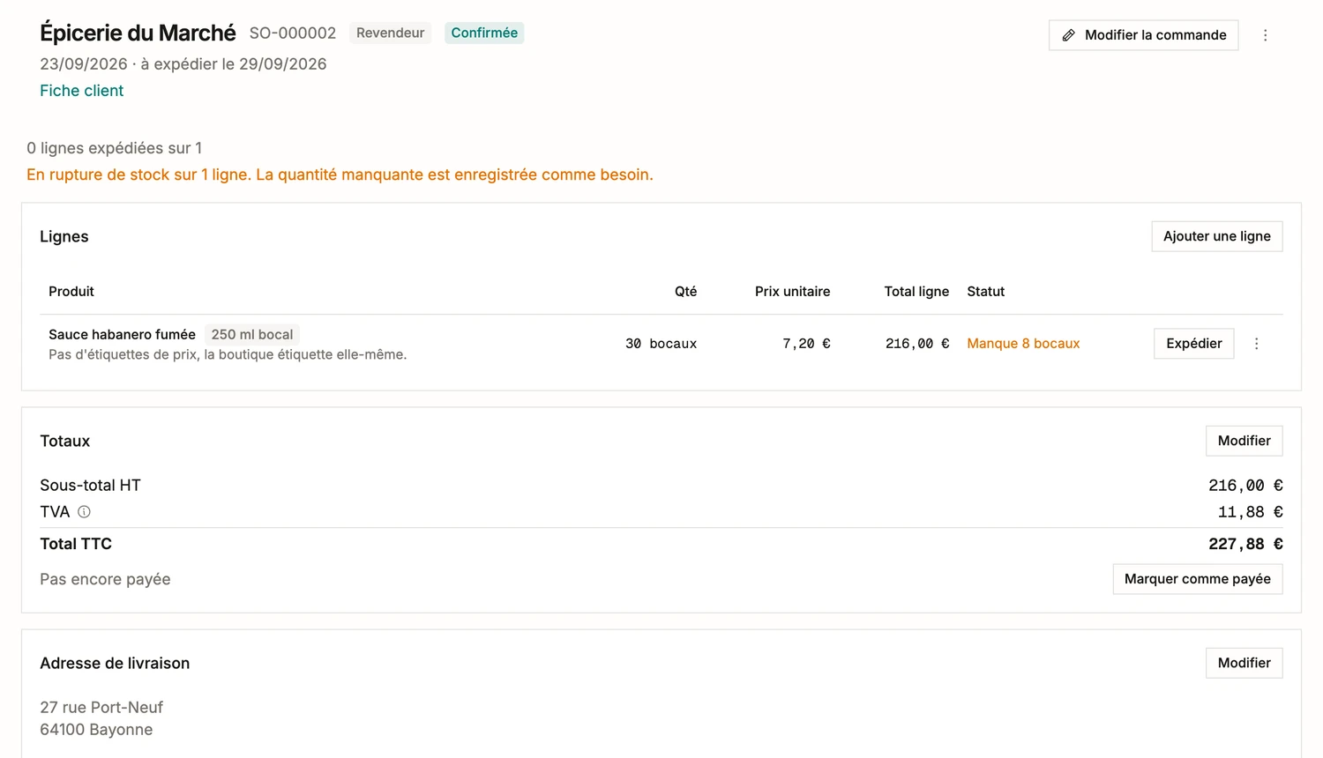The height and width of the screenshot is (758, 1323).
Task: Select the Manque 8 bocaux status
Action: point(1023,344)
